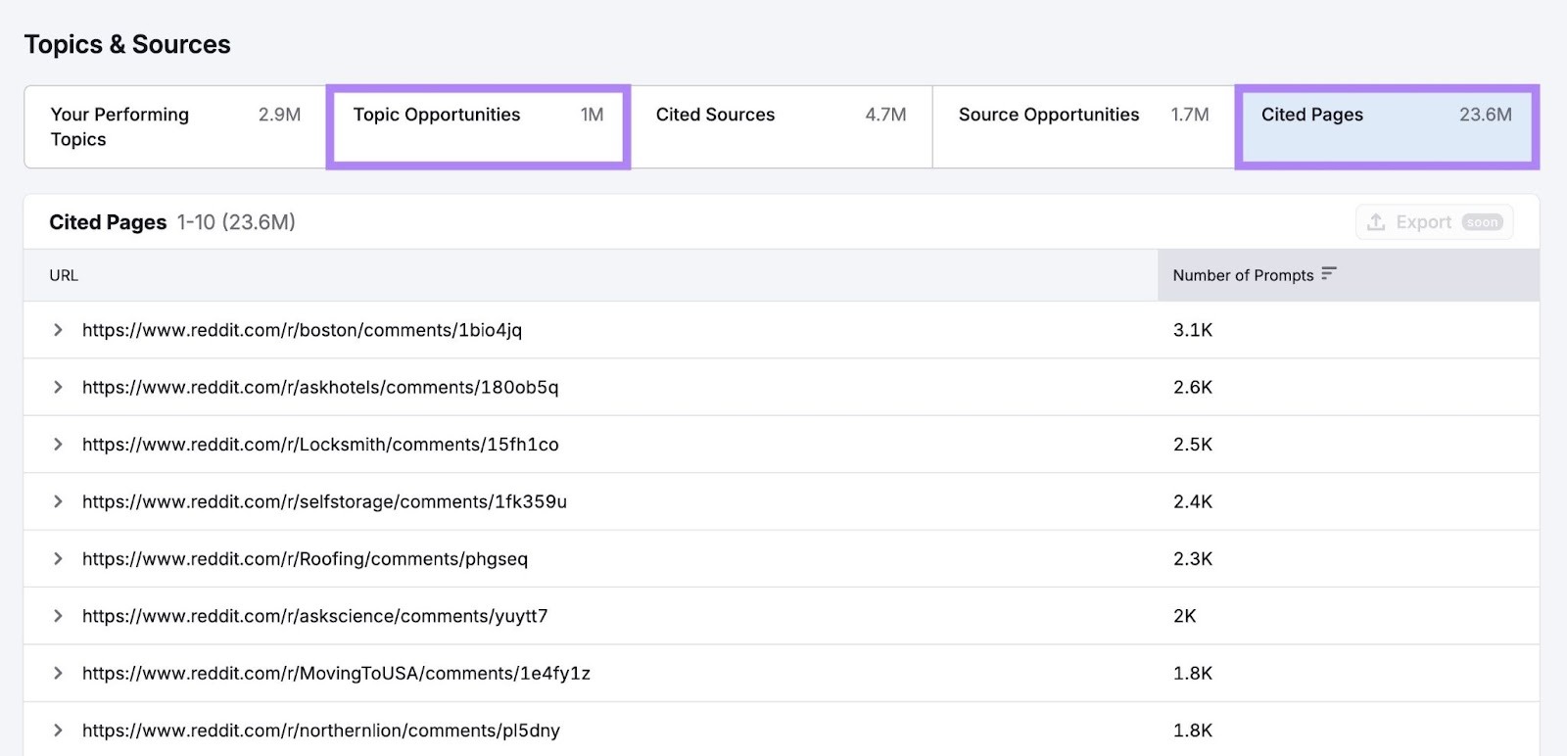Select the Cited Sources tab
This screenshot has width=1567, height=756.
[x=781, y=127]
